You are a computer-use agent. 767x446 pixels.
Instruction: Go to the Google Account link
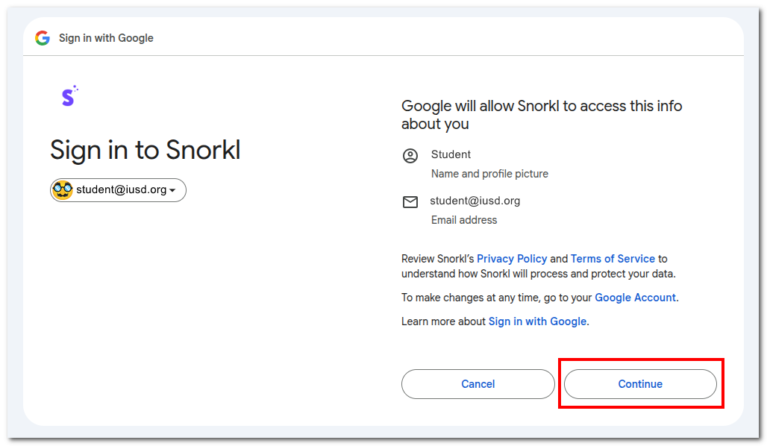[635, 298]
